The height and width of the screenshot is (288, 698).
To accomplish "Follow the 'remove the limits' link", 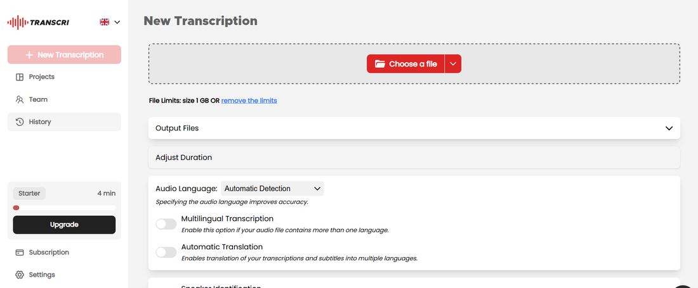I will pos(249,101).
